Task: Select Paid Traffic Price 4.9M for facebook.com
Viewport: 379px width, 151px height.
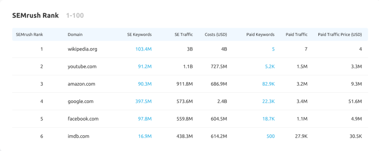Action: coord(356,119)
